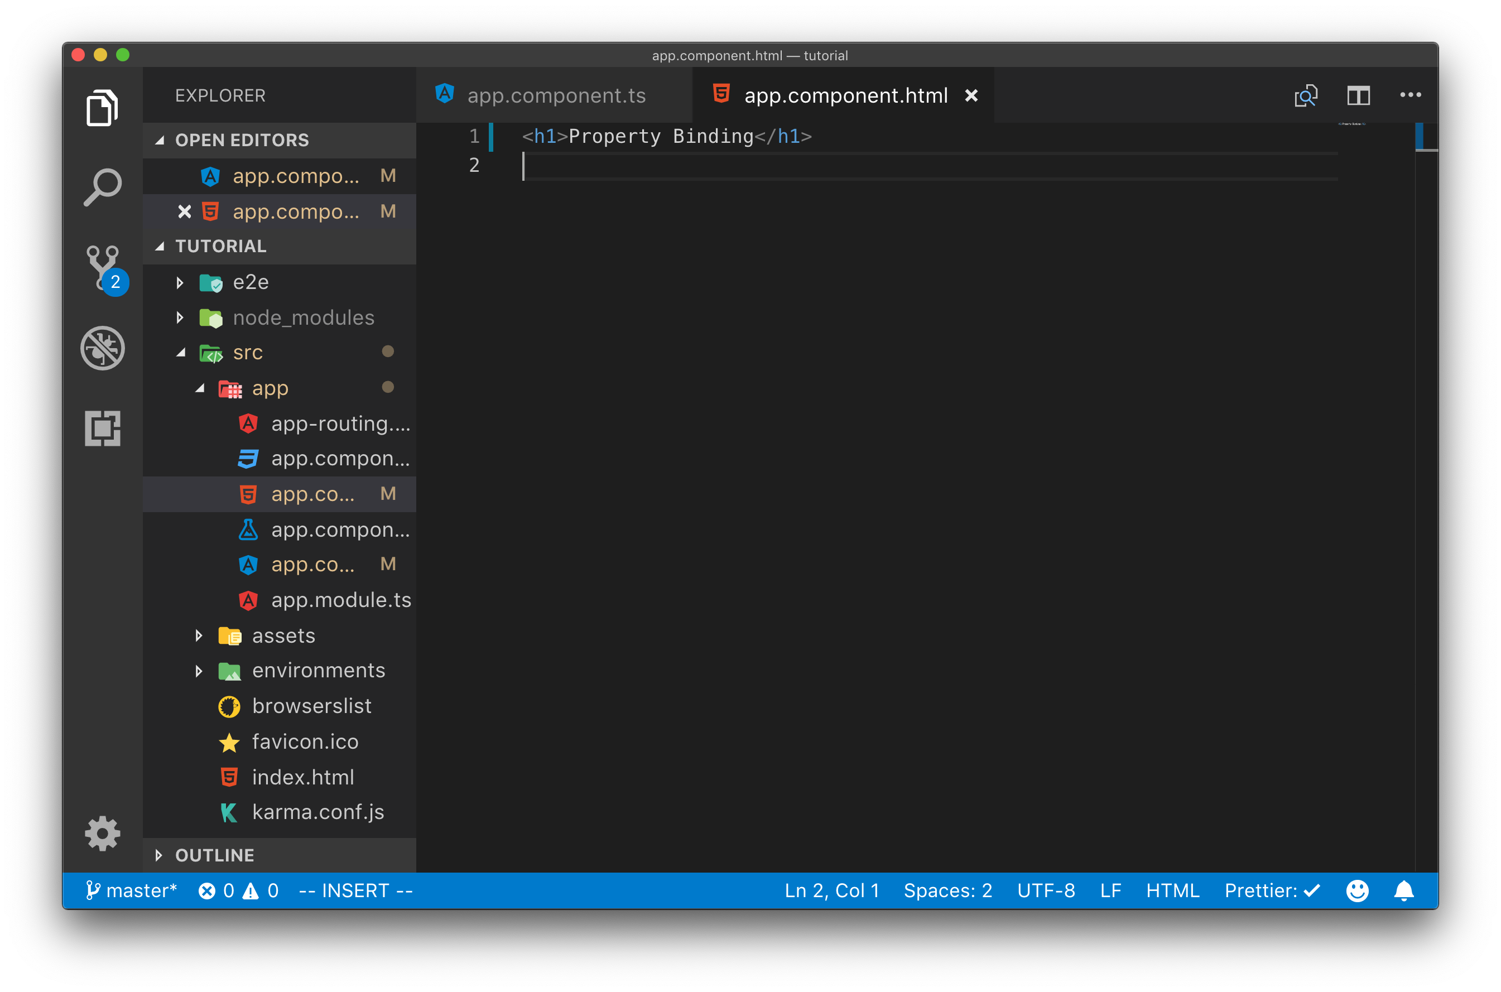1501x992 pixels.
Task: Open the Manage gear menu
Action: (103, 833)
